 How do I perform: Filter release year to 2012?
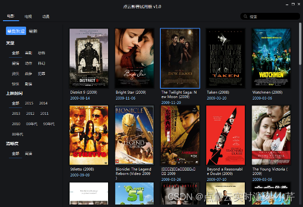pos(30,113)
